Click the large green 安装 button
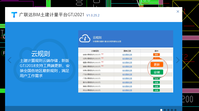The height and width of the screenshot is (111, 199). click(x=157, y=72)
